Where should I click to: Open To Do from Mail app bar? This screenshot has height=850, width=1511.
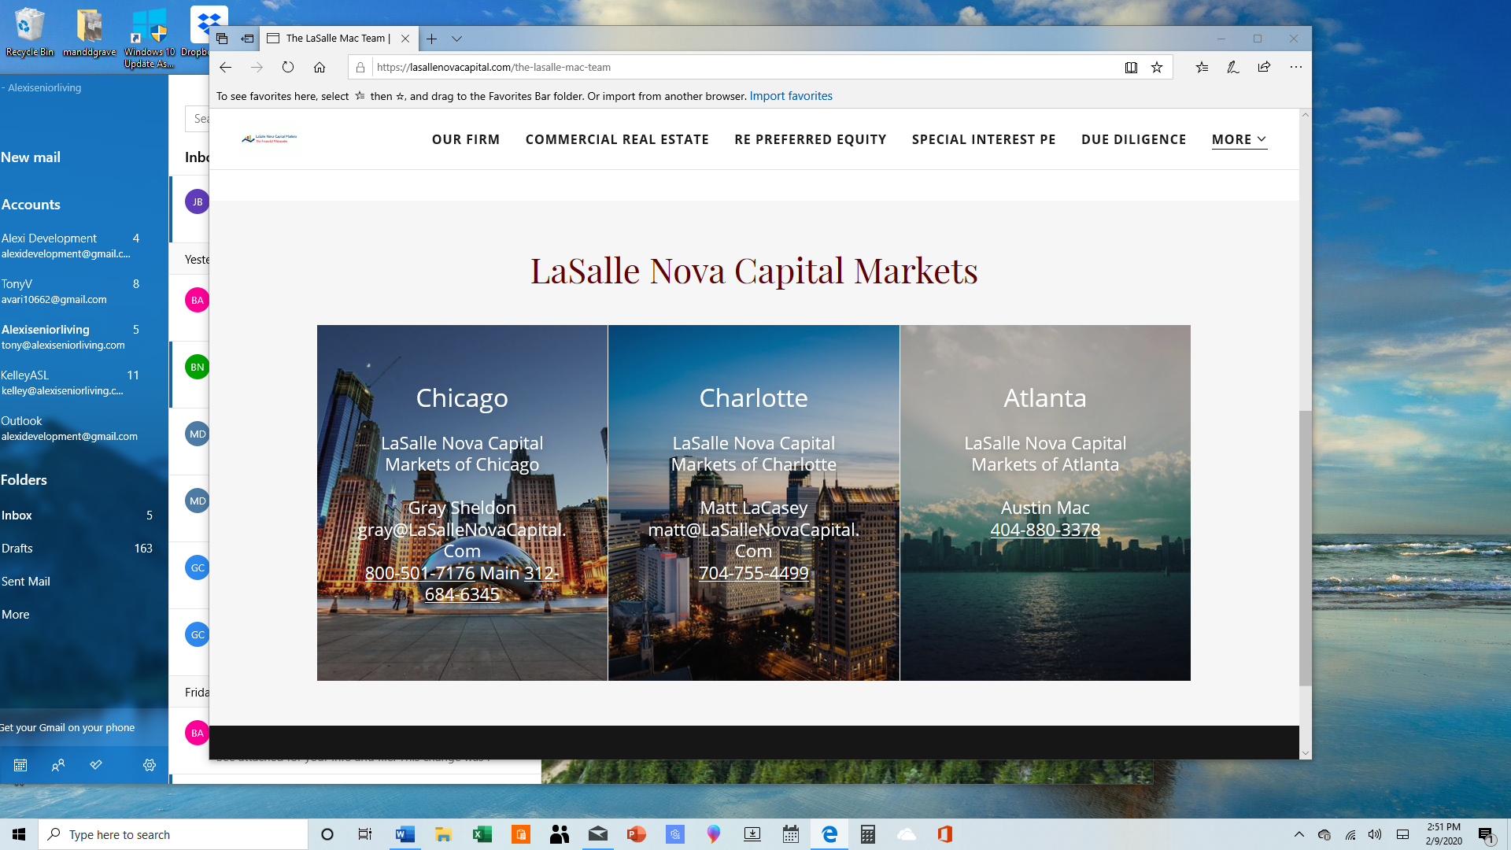[96, 765]
